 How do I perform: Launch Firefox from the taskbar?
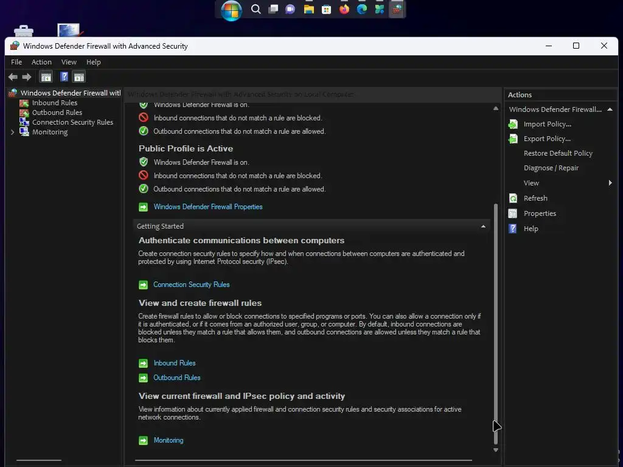(344, 9)
